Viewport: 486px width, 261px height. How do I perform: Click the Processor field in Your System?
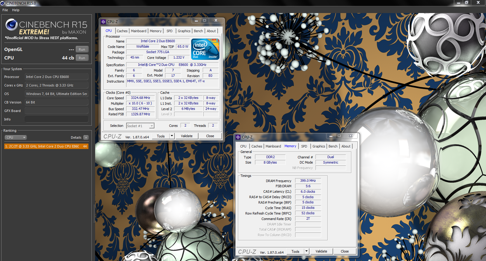(x=57, y=77)
